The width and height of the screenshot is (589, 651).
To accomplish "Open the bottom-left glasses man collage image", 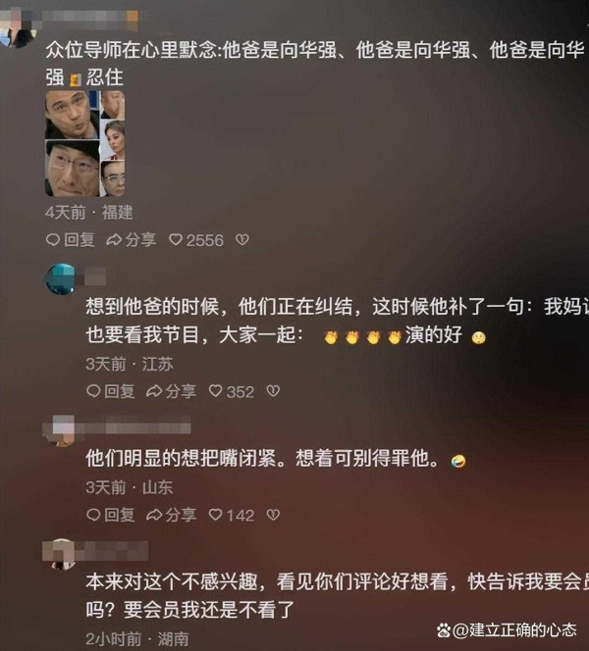I will [72, 169].
